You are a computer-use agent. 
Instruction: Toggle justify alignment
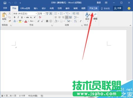click(x=67, y=17)
